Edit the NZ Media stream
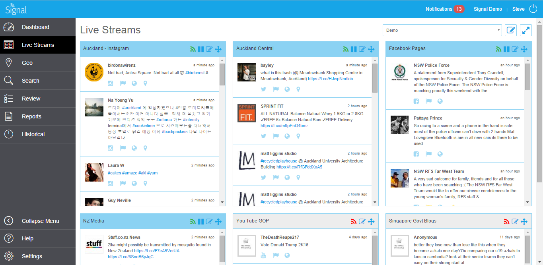543x265 pixels. 209,222
